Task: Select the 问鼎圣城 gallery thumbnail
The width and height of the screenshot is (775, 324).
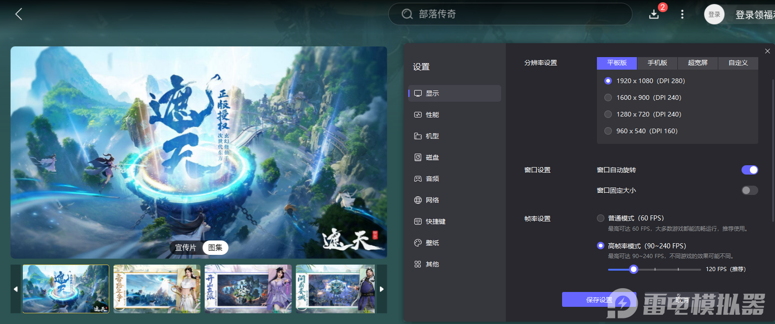Action: pyautogui.click(x=336, y=289)
